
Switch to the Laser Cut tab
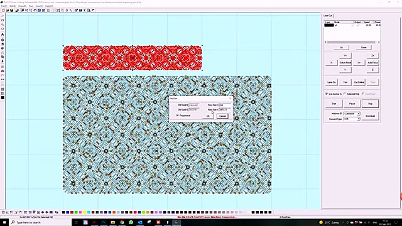(x=328, y=16)
